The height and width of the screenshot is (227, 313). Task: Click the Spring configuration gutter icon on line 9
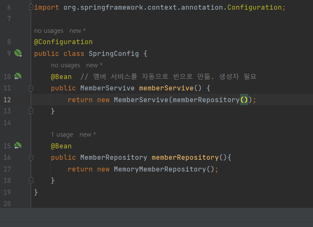(x=18, y=53)
